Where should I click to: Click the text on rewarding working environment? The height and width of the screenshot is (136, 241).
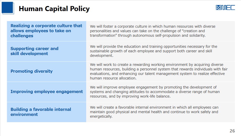159,71
